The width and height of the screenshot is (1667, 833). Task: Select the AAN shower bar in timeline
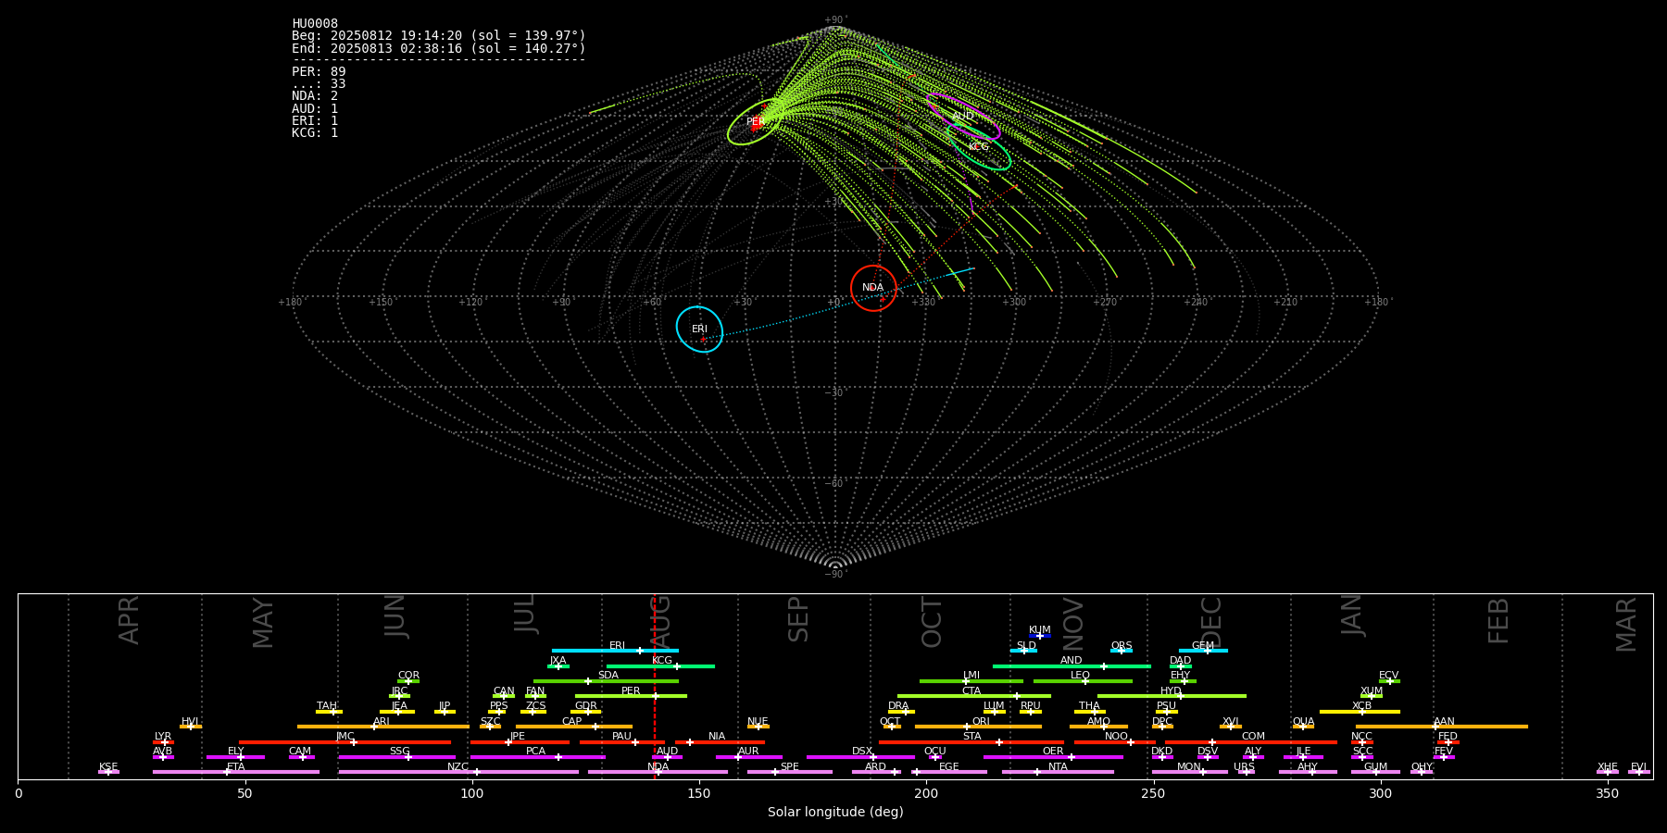pos(1442,727)
